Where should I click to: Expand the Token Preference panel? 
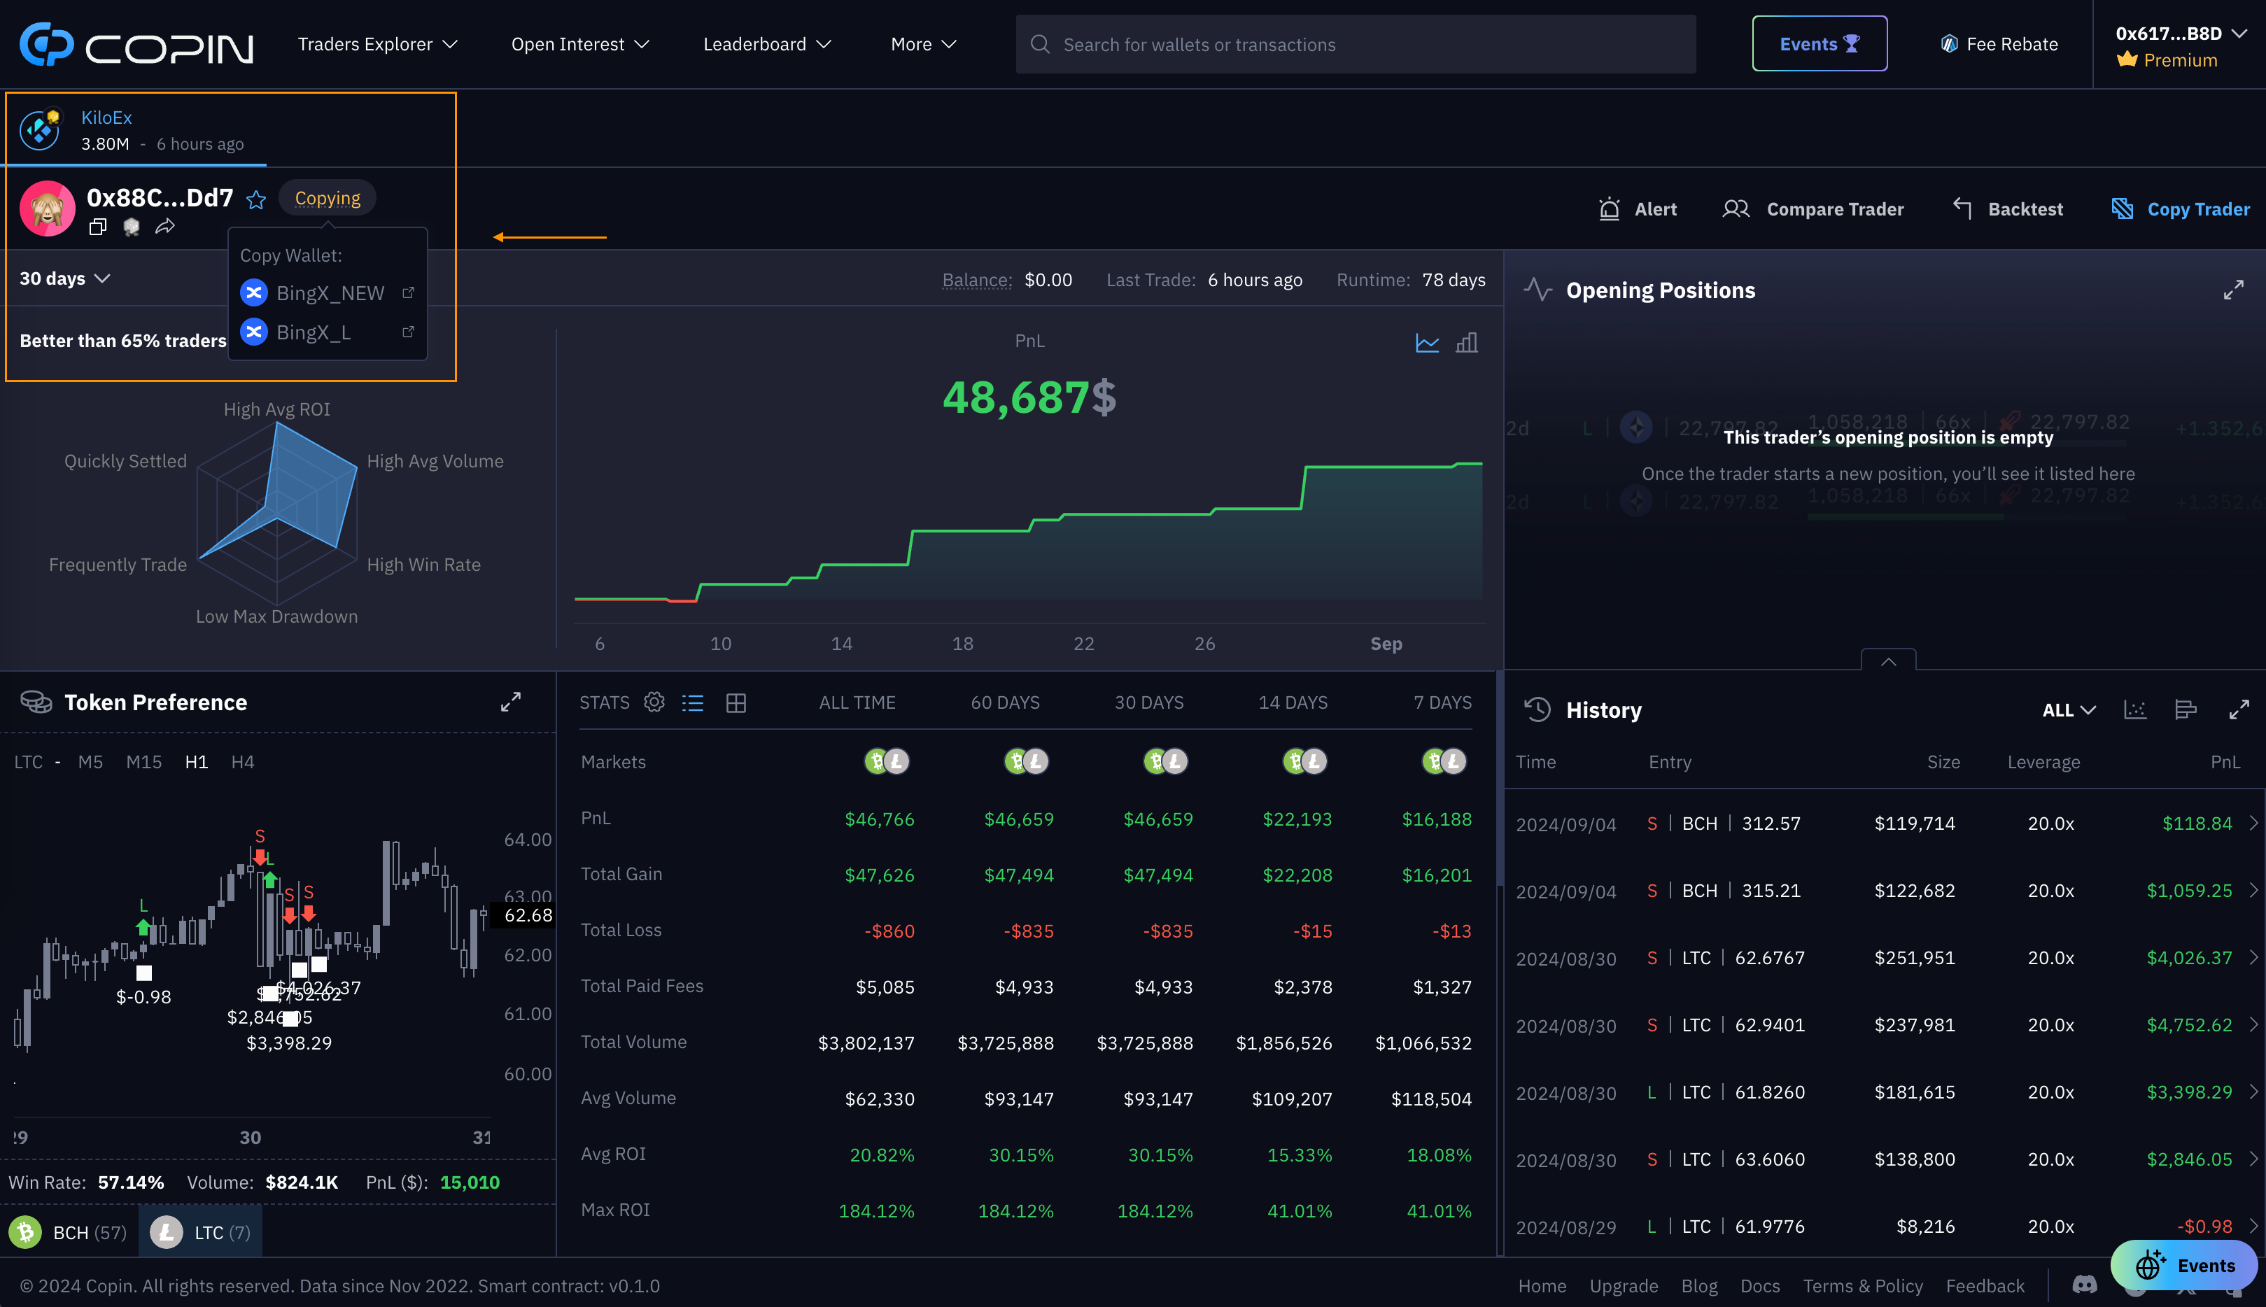click(511, 702)
